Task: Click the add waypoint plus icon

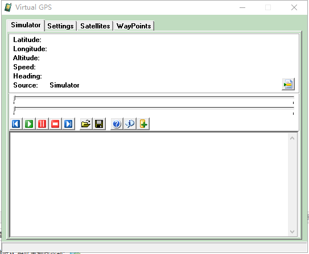Action: [143, 124]
